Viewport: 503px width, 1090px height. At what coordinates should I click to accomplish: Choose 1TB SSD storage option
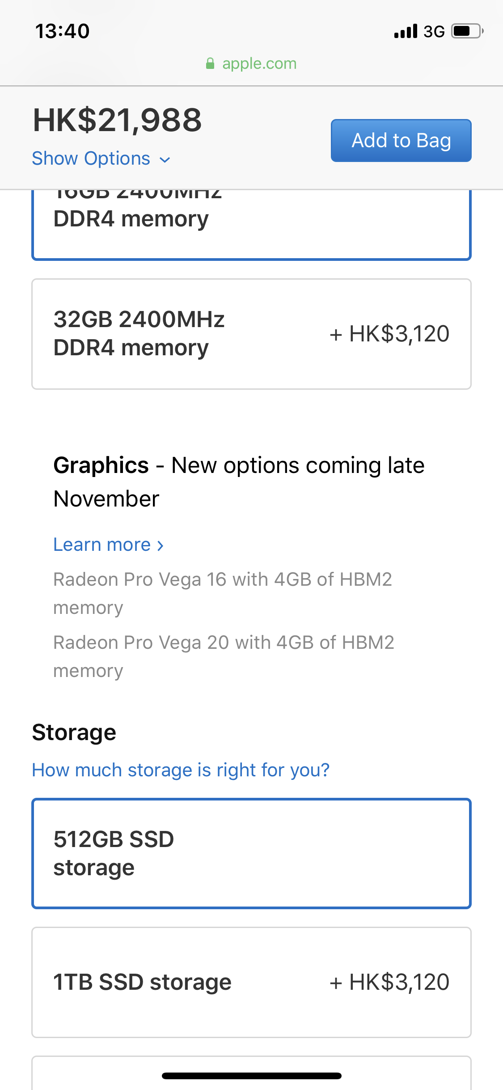[251, 982]
